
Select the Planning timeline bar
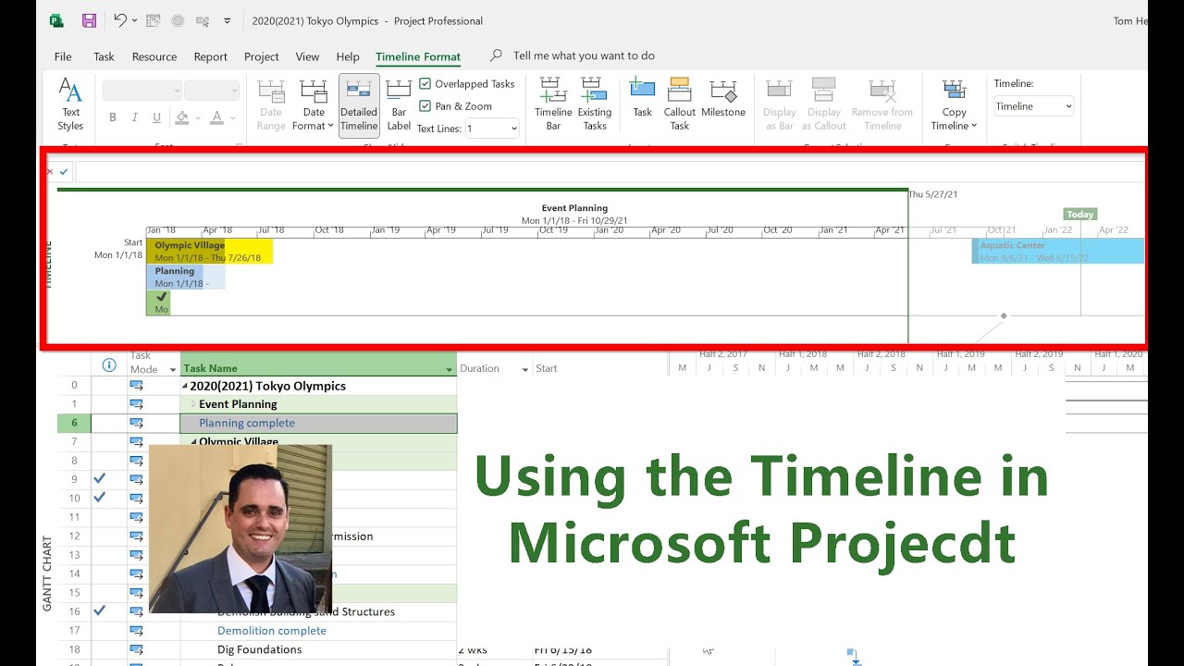tap(185, 277)
